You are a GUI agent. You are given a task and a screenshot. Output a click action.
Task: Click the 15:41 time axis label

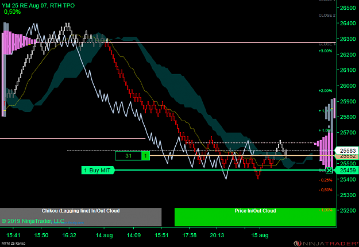pos(13,236)
